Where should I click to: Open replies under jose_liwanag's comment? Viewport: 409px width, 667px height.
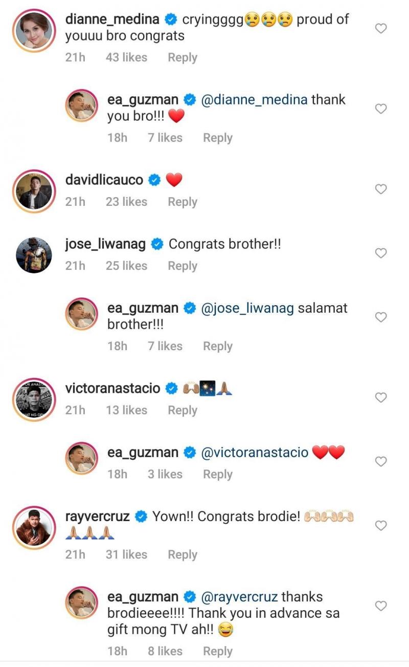pyautogui.click(x=183, y=266)
